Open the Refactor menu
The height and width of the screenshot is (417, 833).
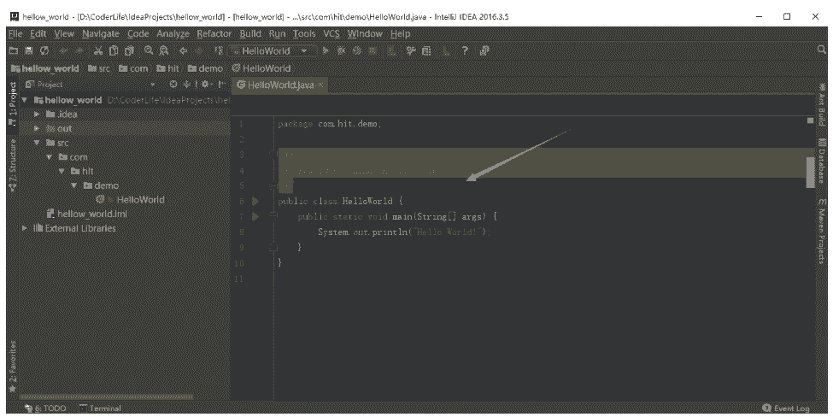(214, 33)
